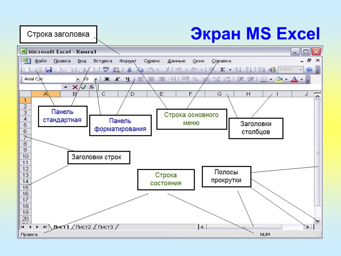Run the ABC spelling check
Image resolution: width=341 pixels, height=256 pixels.
106,70
